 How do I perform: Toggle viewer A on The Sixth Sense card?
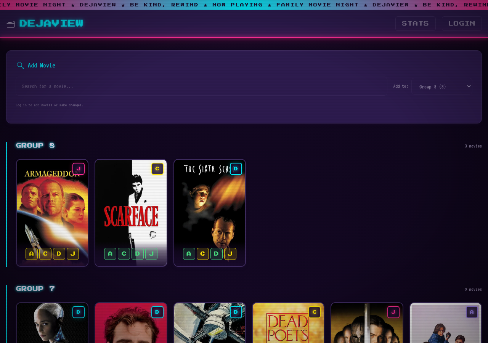(x=189, y=254)
